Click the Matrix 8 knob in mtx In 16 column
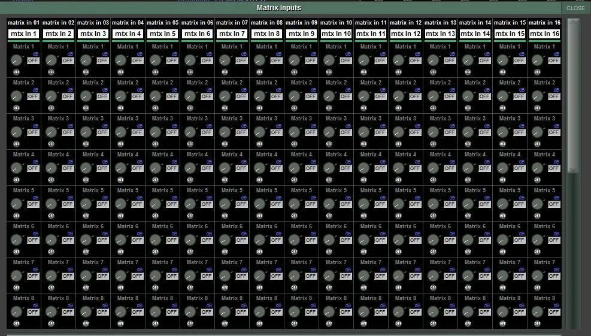591x336 pixels. pyautogui.click(x=537, y=312)
